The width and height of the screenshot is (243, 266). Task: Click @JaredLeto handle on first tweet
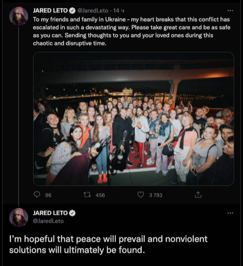click(x=92, y=11)
